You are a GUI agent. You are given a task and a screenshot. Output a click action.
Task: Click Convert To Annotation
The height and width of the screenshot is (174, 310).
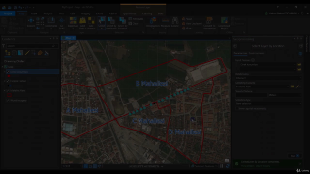tap(209, 23)
